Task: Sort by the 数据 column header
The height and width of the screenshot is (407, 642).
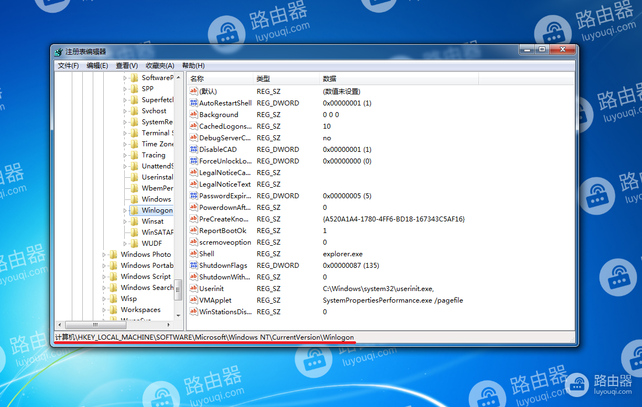Action: pos(399,78)
